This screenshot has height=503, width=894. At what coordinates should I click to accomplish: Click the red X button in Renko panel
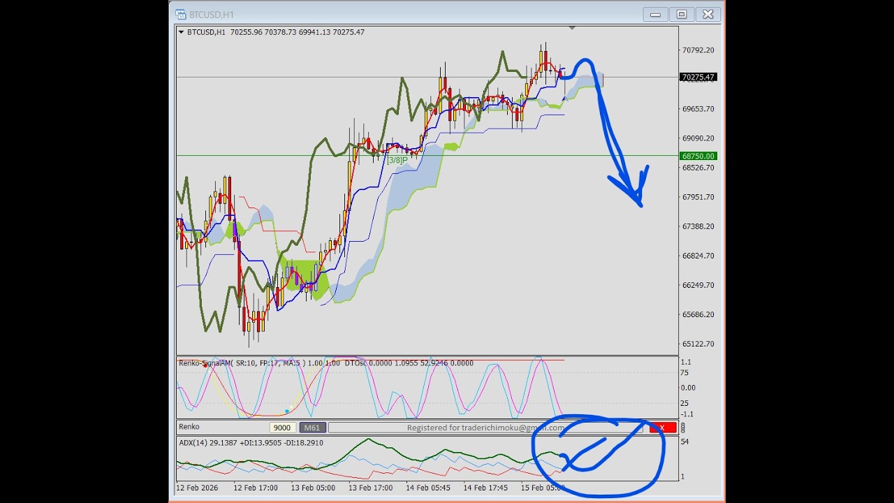click(x=662, y=428)
